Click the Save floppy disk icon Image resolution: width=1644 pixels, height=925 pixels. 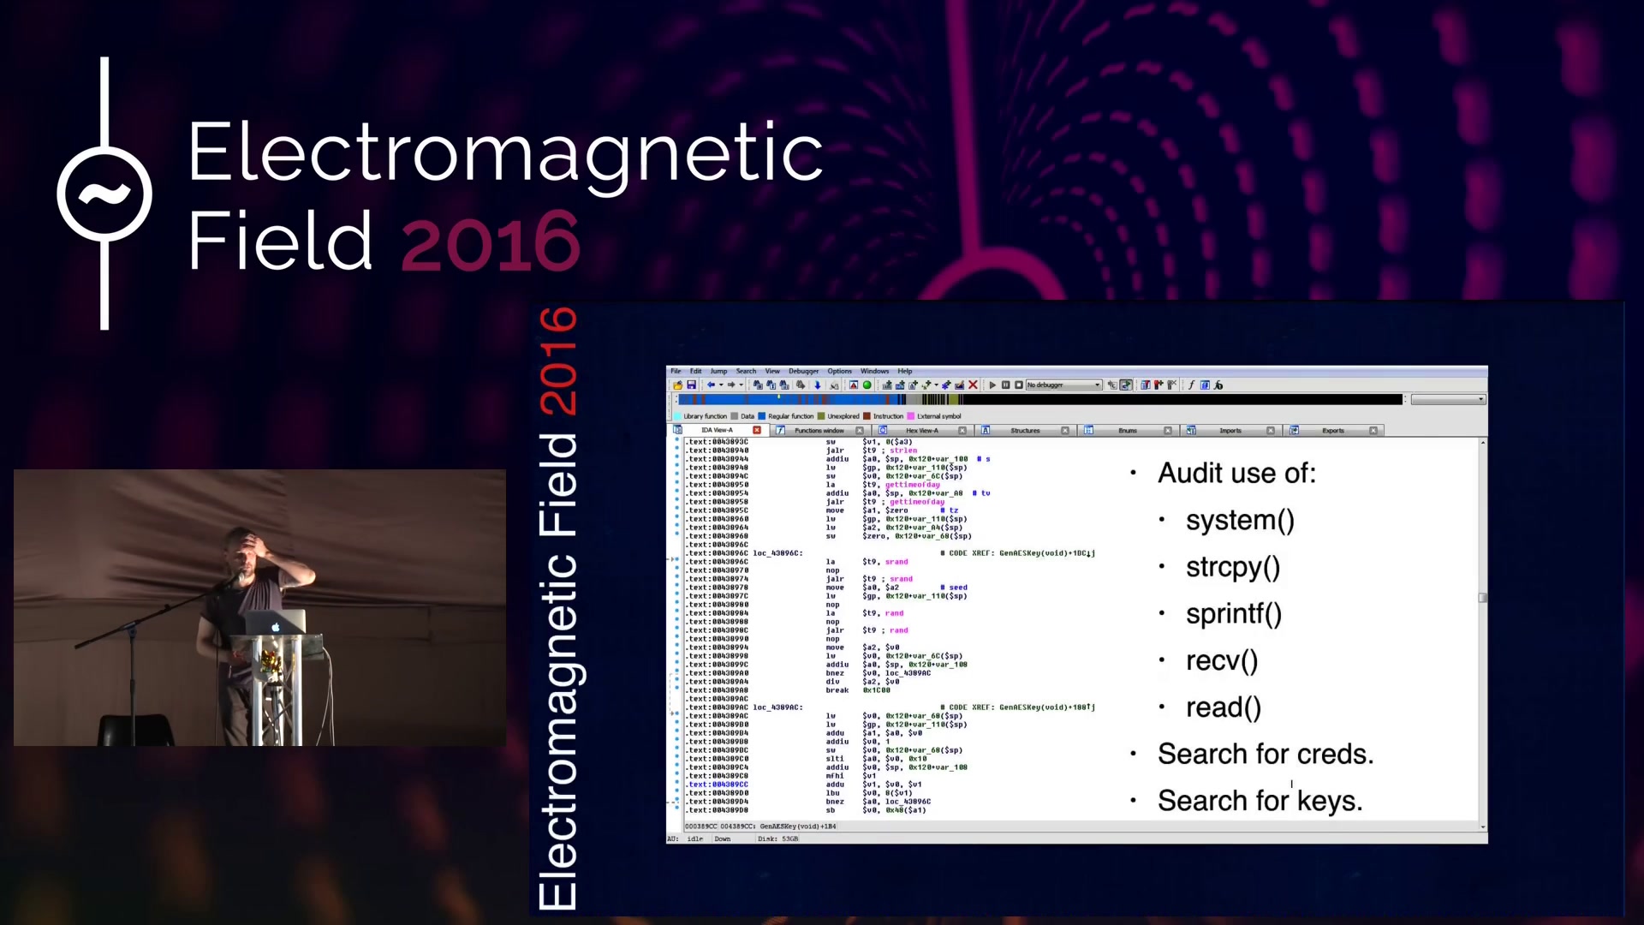pos(691,385)
